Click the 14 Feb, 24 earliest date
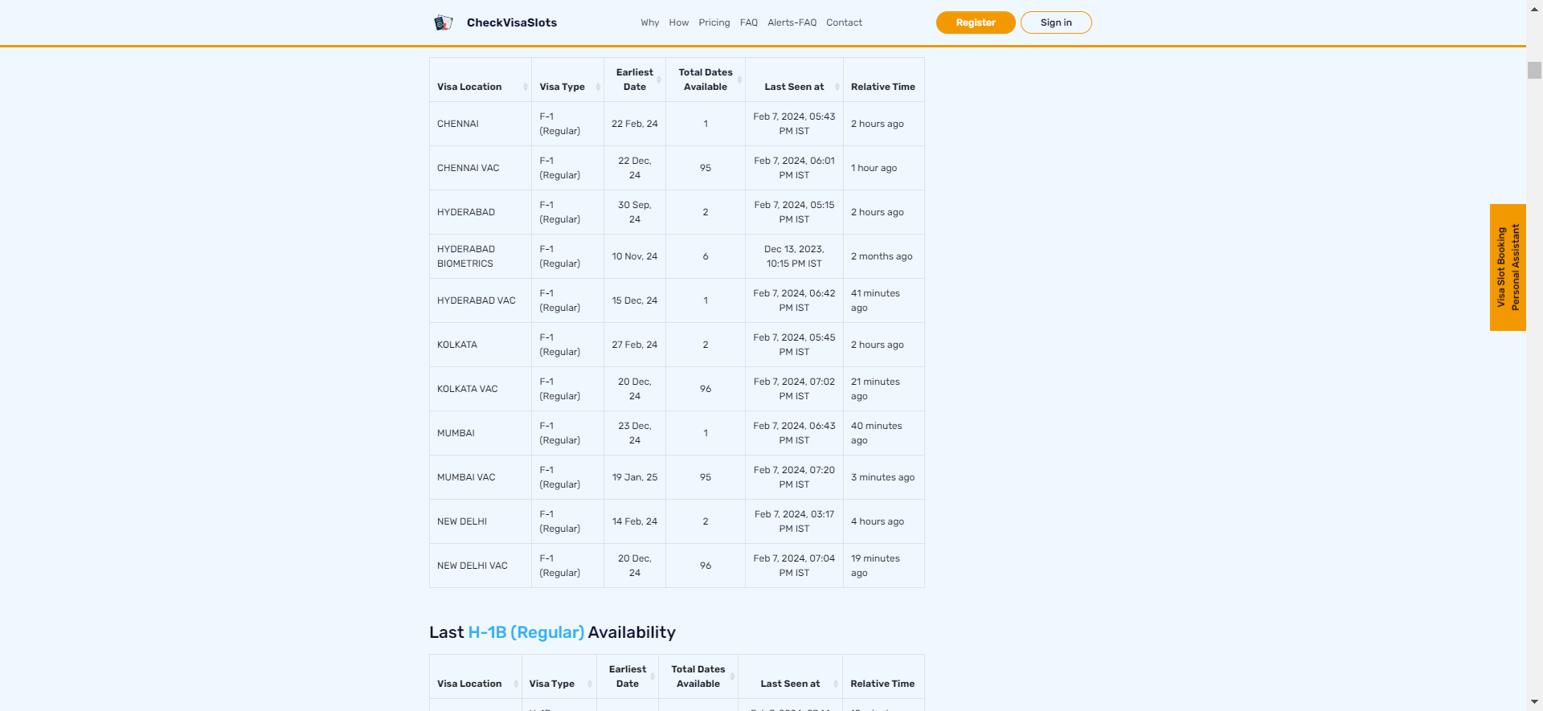The height and width of the screenshot is (711, 1543). [x=635, y=521]
